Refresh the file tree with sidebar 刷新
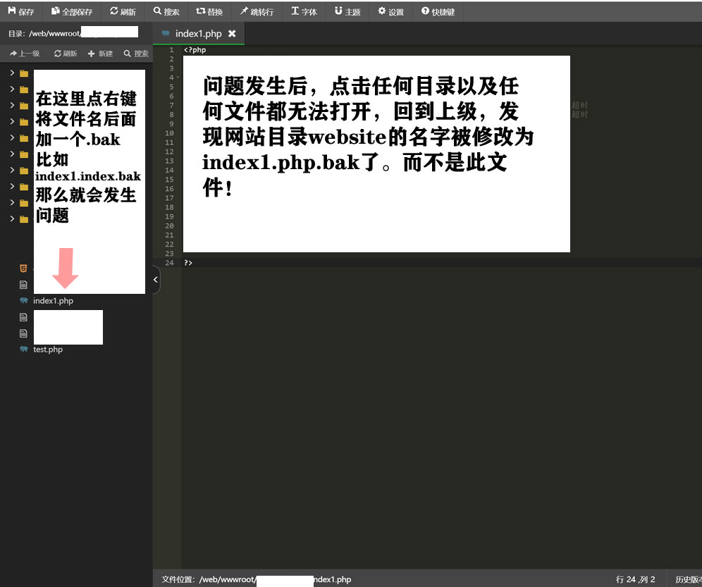 tap(66, 54)
